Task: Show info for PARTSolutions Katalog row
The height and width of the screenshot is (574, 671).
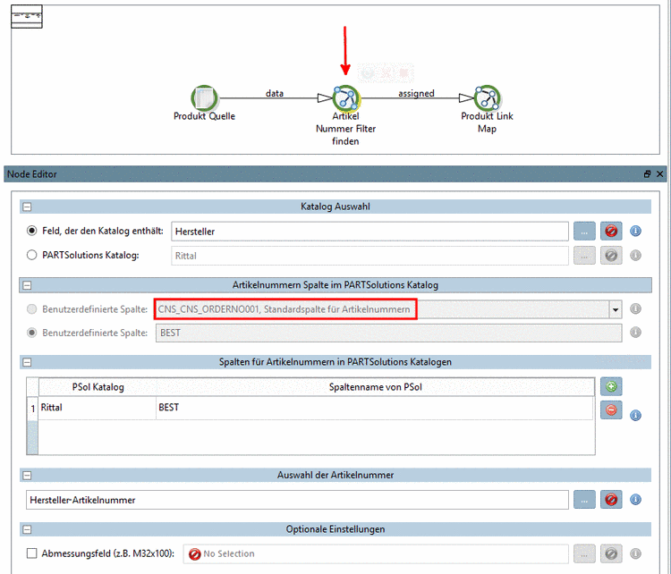Action: [635, 256]
